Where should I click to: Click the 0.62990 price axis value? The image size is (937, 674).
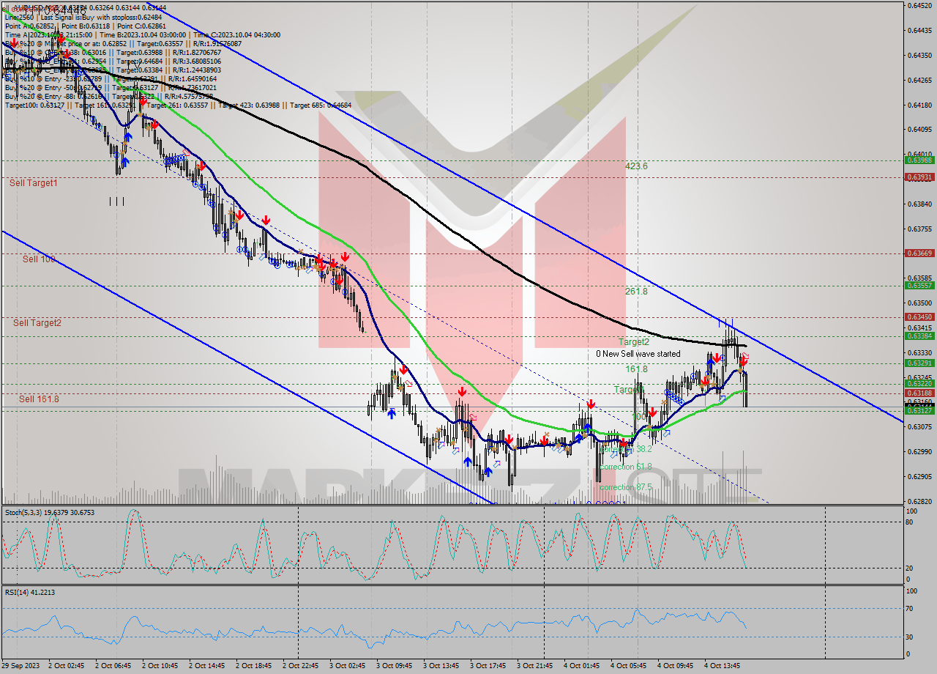pos(919,452)
